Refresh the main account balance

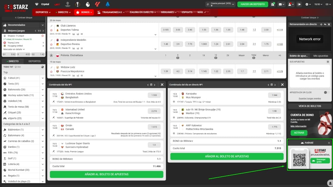coord(207,4)
